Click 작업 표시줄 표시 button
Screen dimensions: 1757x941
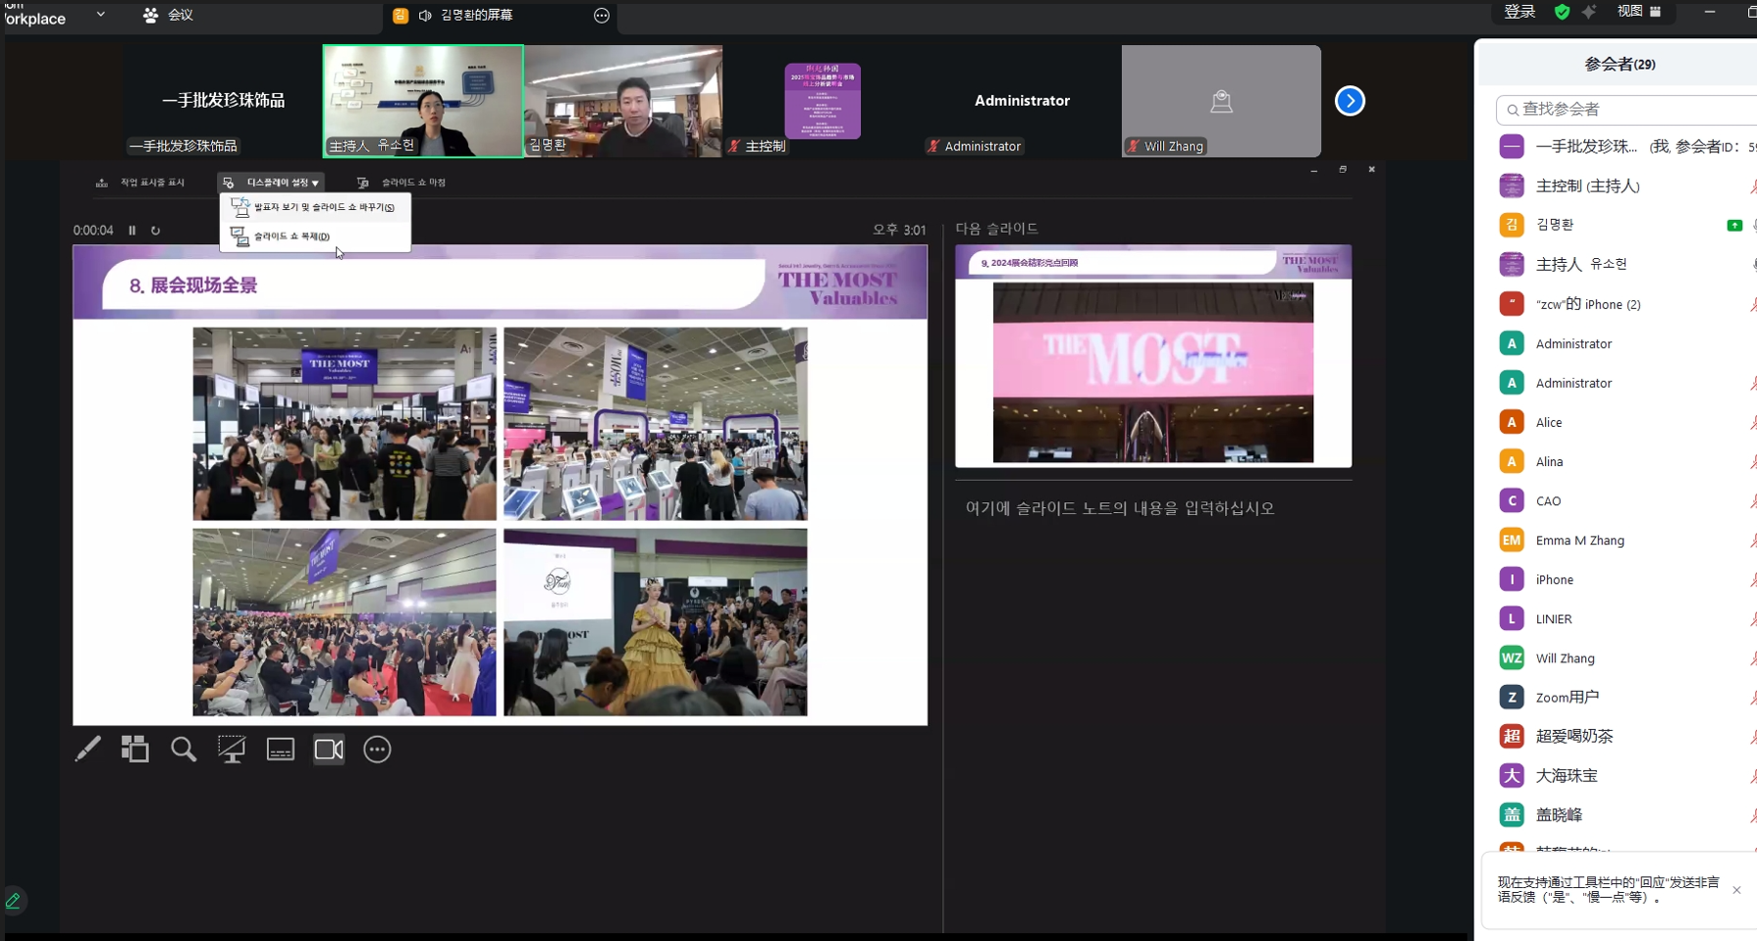pyautogui.click(x=141, y=183)
